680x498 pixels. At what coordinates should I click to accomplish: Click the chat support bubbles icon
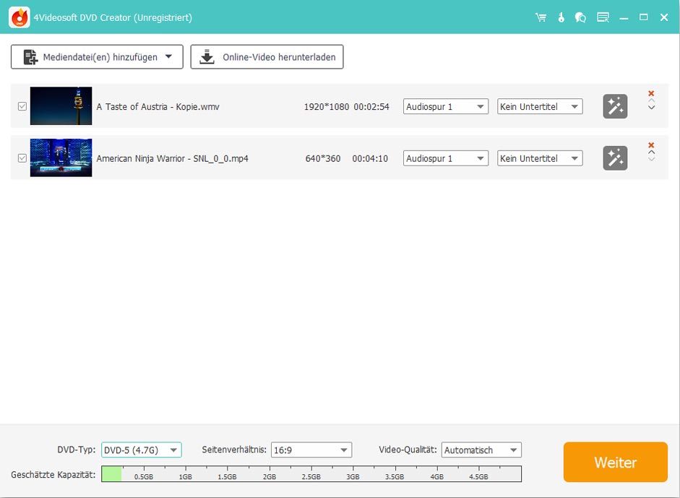coord(580,17)
